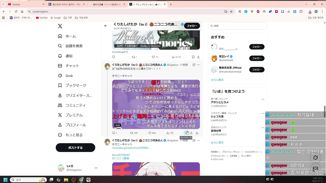Screen dimensions: 326x183
Task: Like the post with 984 likes
Action: [x=152, y=133]
